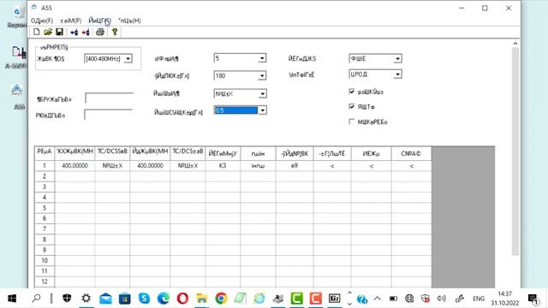Click the upper empty text field on left
Viewport: 548px width, 308px height.
pyautogui.click(x=109, y=98)
